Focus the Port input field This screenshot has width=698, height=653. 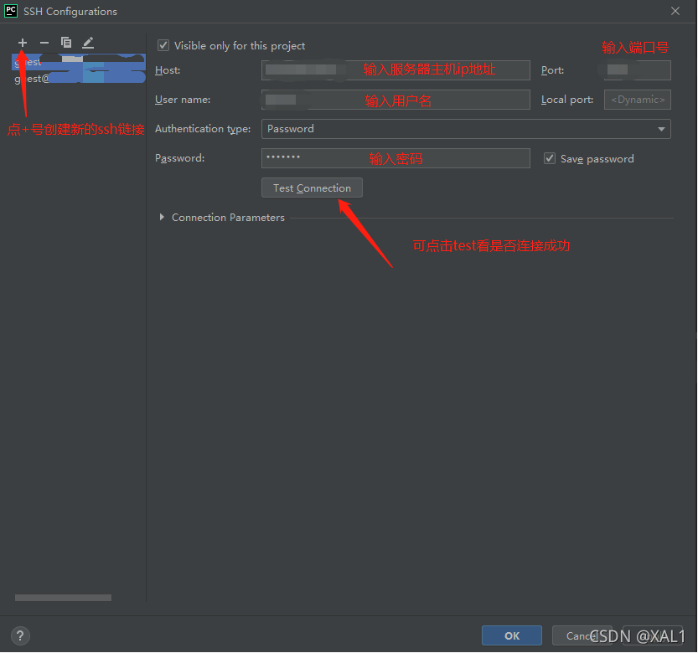[637, 70]
